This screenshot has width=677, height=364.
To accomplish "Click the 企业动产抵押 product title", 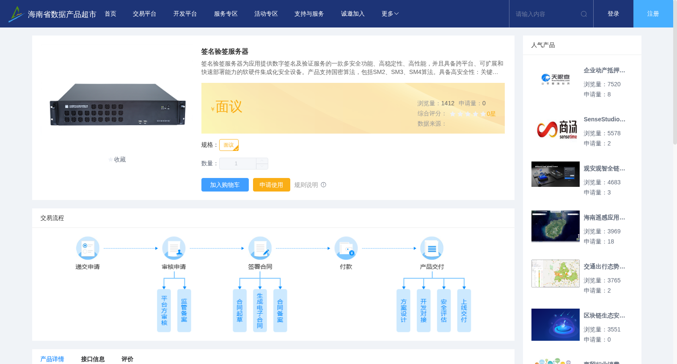I will click(604, 71).
